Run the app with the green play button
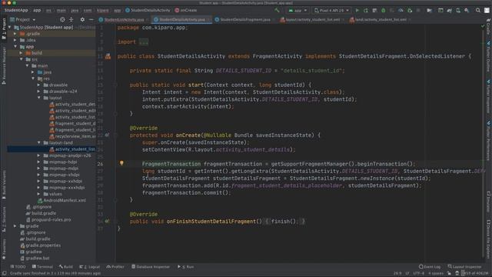Image resolution: width=492 pixels, height=277 pixels. coord(357,10)
